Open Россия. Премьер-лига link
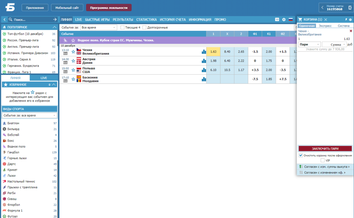The width and height of the screenshot is (354, 218). click(x=23, y=40)
